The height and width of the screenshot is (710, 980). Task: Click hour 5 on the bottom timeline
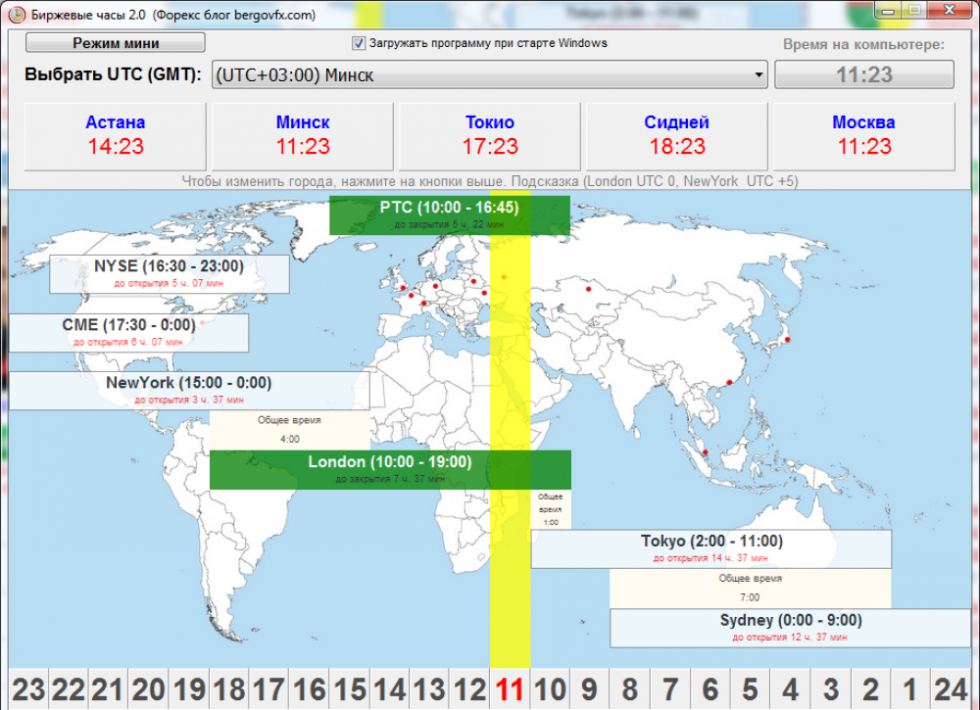[x=750, y=689]
